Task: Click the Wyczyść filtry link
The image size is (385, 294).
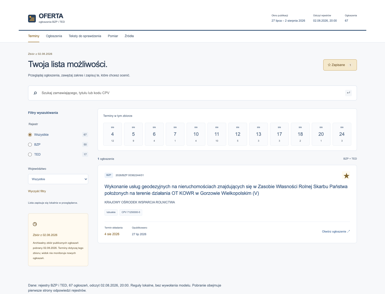Action: (x=37, y=191)
